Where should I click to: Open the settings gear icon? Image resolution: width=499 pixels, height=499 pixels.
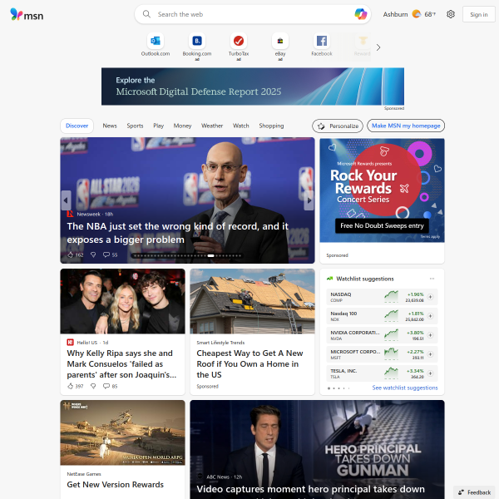pos(450,14)
